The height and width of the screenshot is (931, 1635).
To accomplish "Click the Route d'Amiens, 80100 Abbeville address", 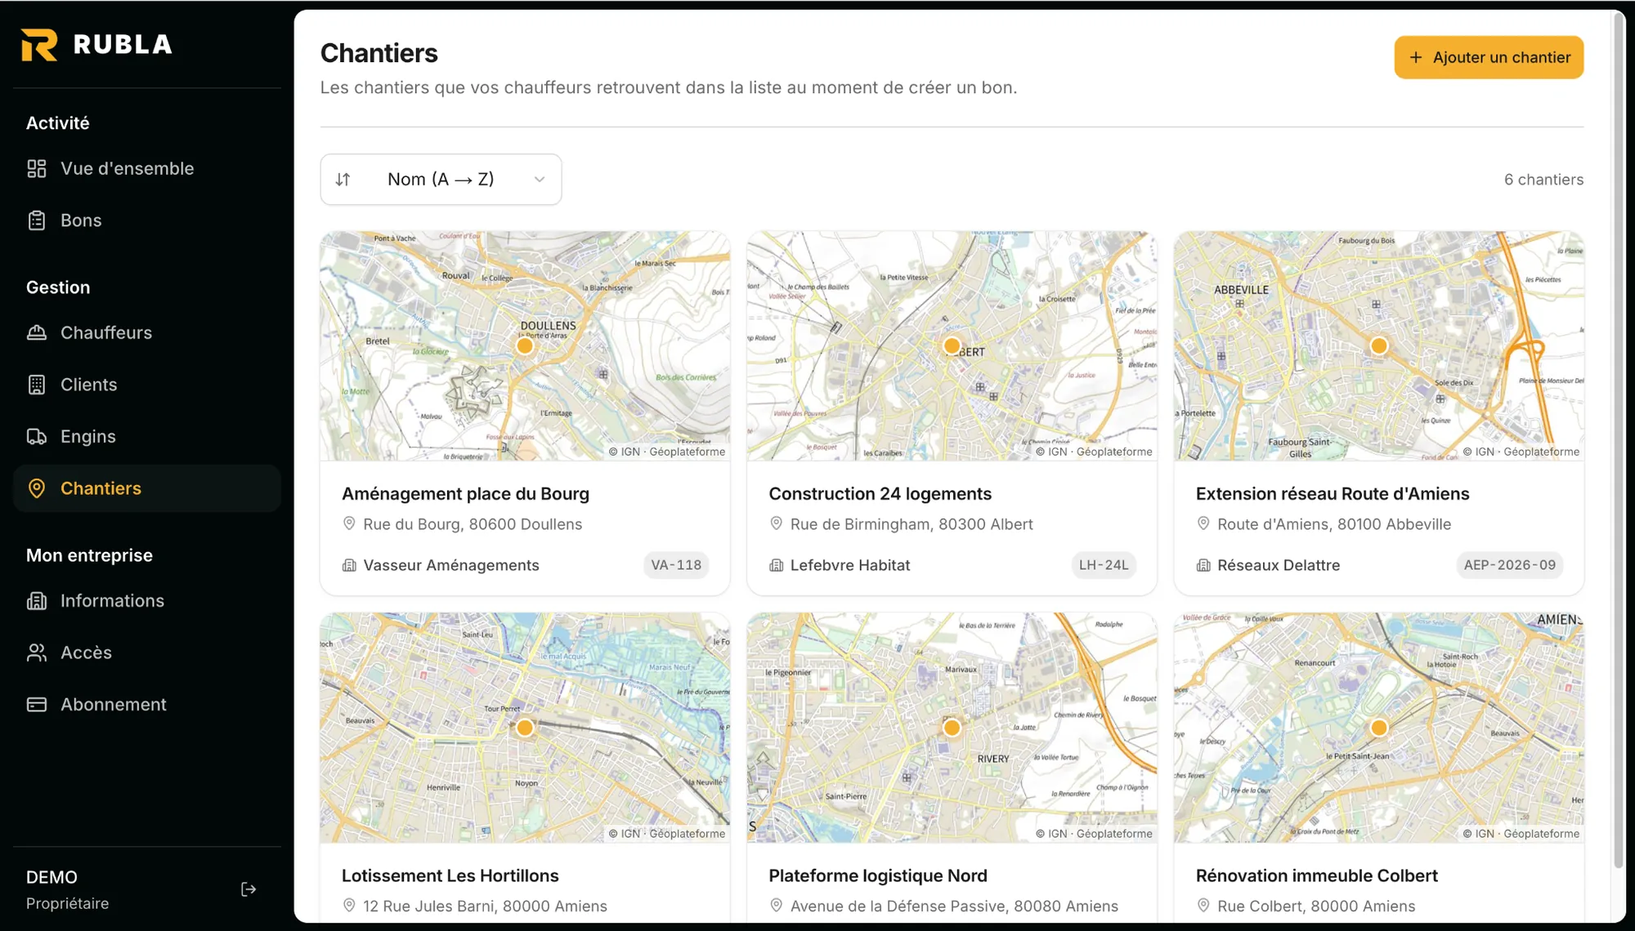I will tap(1334, 524).
